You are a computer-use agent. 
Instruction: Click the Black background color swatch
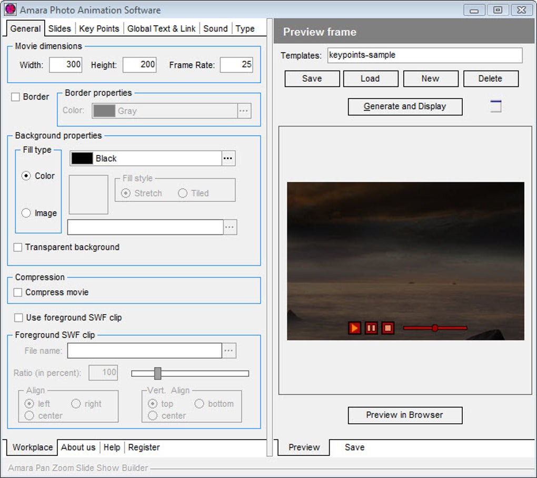pos(82,159)
